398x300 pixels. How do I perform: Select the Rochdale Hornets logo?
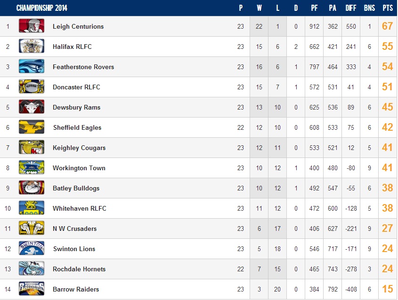32,269
